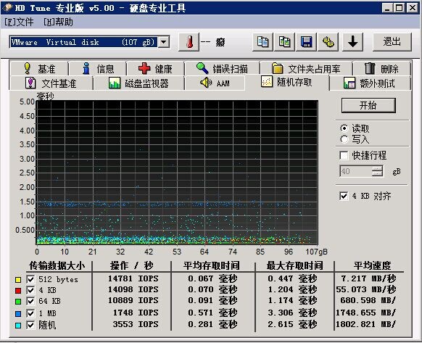The width and height of the screenshot is (422, 343).
Task: Click the down arrow minimize-to-tray icon
Action: 352,42
